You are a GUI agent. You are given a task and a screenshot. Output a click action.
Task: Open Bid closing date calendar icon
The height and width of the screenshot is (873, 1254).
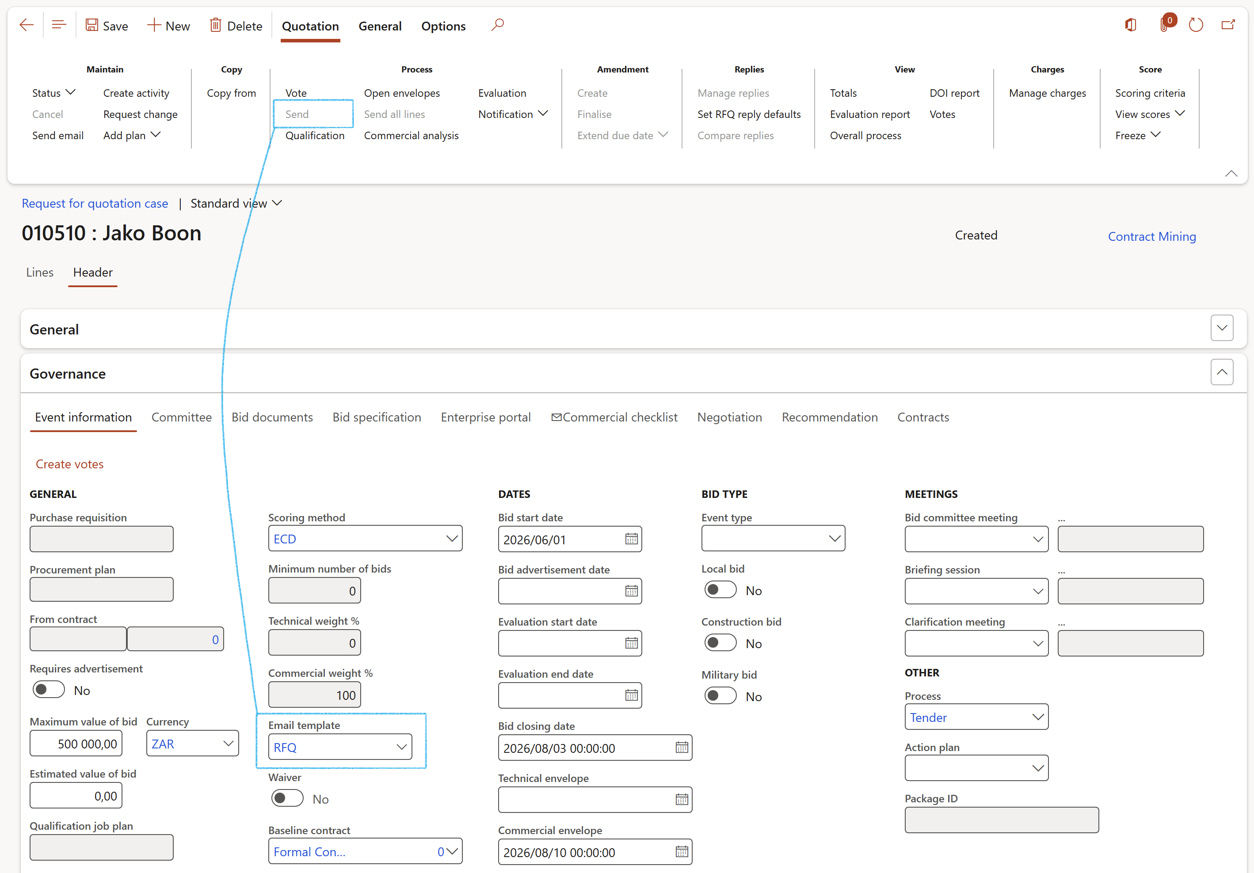coord(682,748)
